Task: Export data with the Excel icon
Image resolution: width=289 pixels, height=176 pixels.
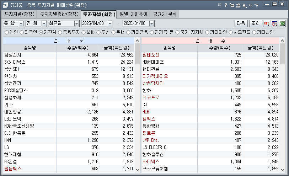Action: (282, 23)
